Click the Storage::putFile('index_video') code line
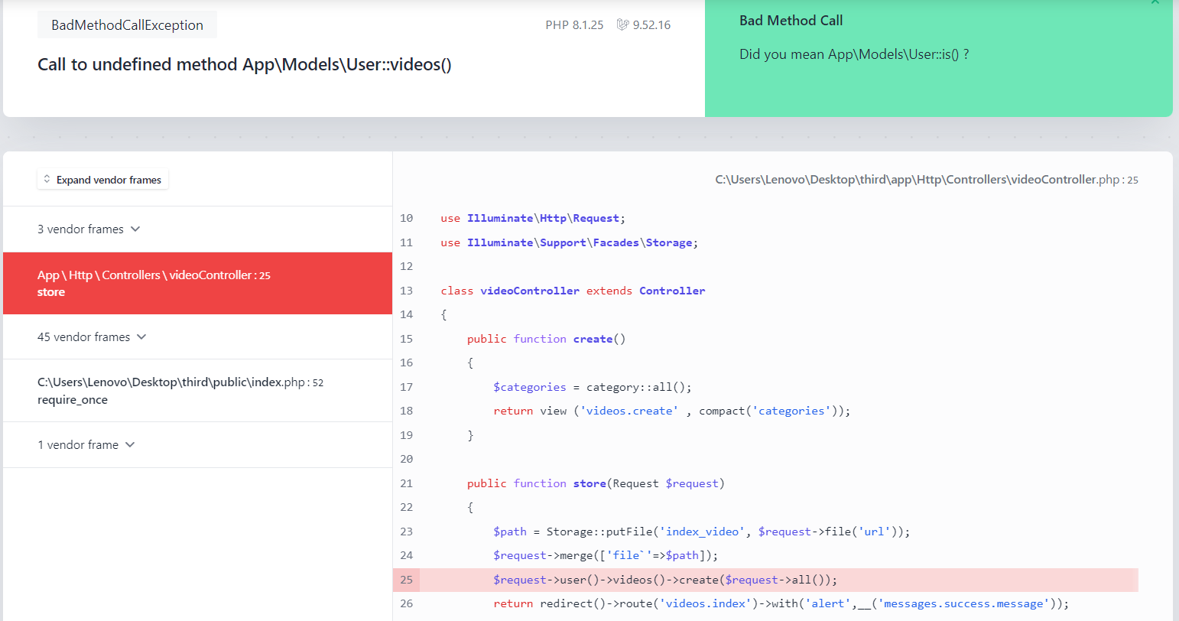 pyautogui.click(x=702, y=532)
